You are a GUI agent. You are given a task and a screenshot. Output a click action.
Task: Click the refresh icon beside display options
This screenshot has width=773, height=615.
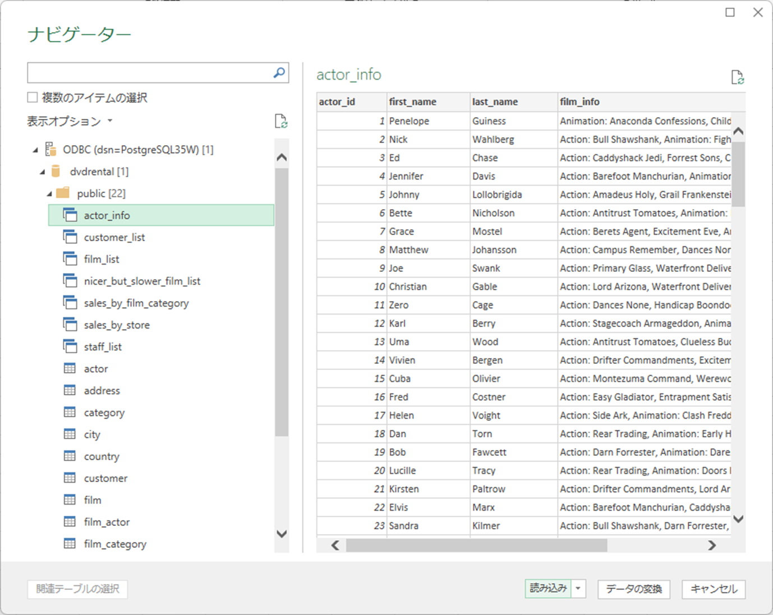(281, 121)
